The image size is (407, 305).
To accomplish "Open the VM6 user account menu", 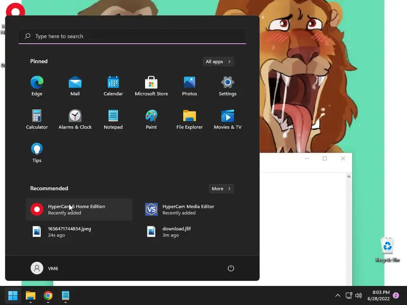I will pos(45,268).
